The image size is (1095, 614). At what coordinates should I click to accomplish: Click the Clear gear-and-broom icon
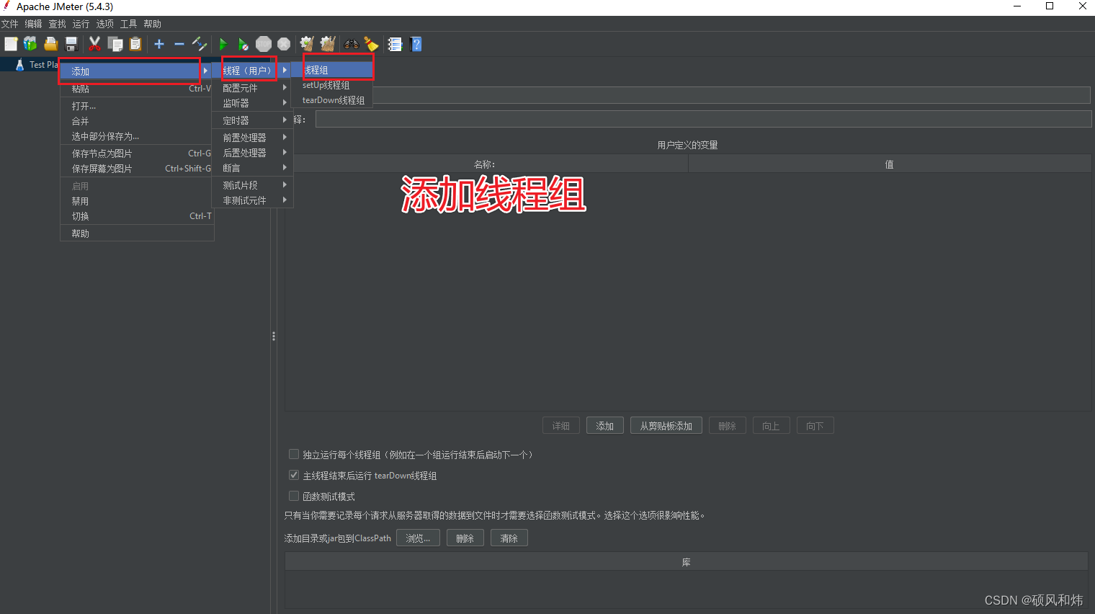click(307, 44)
